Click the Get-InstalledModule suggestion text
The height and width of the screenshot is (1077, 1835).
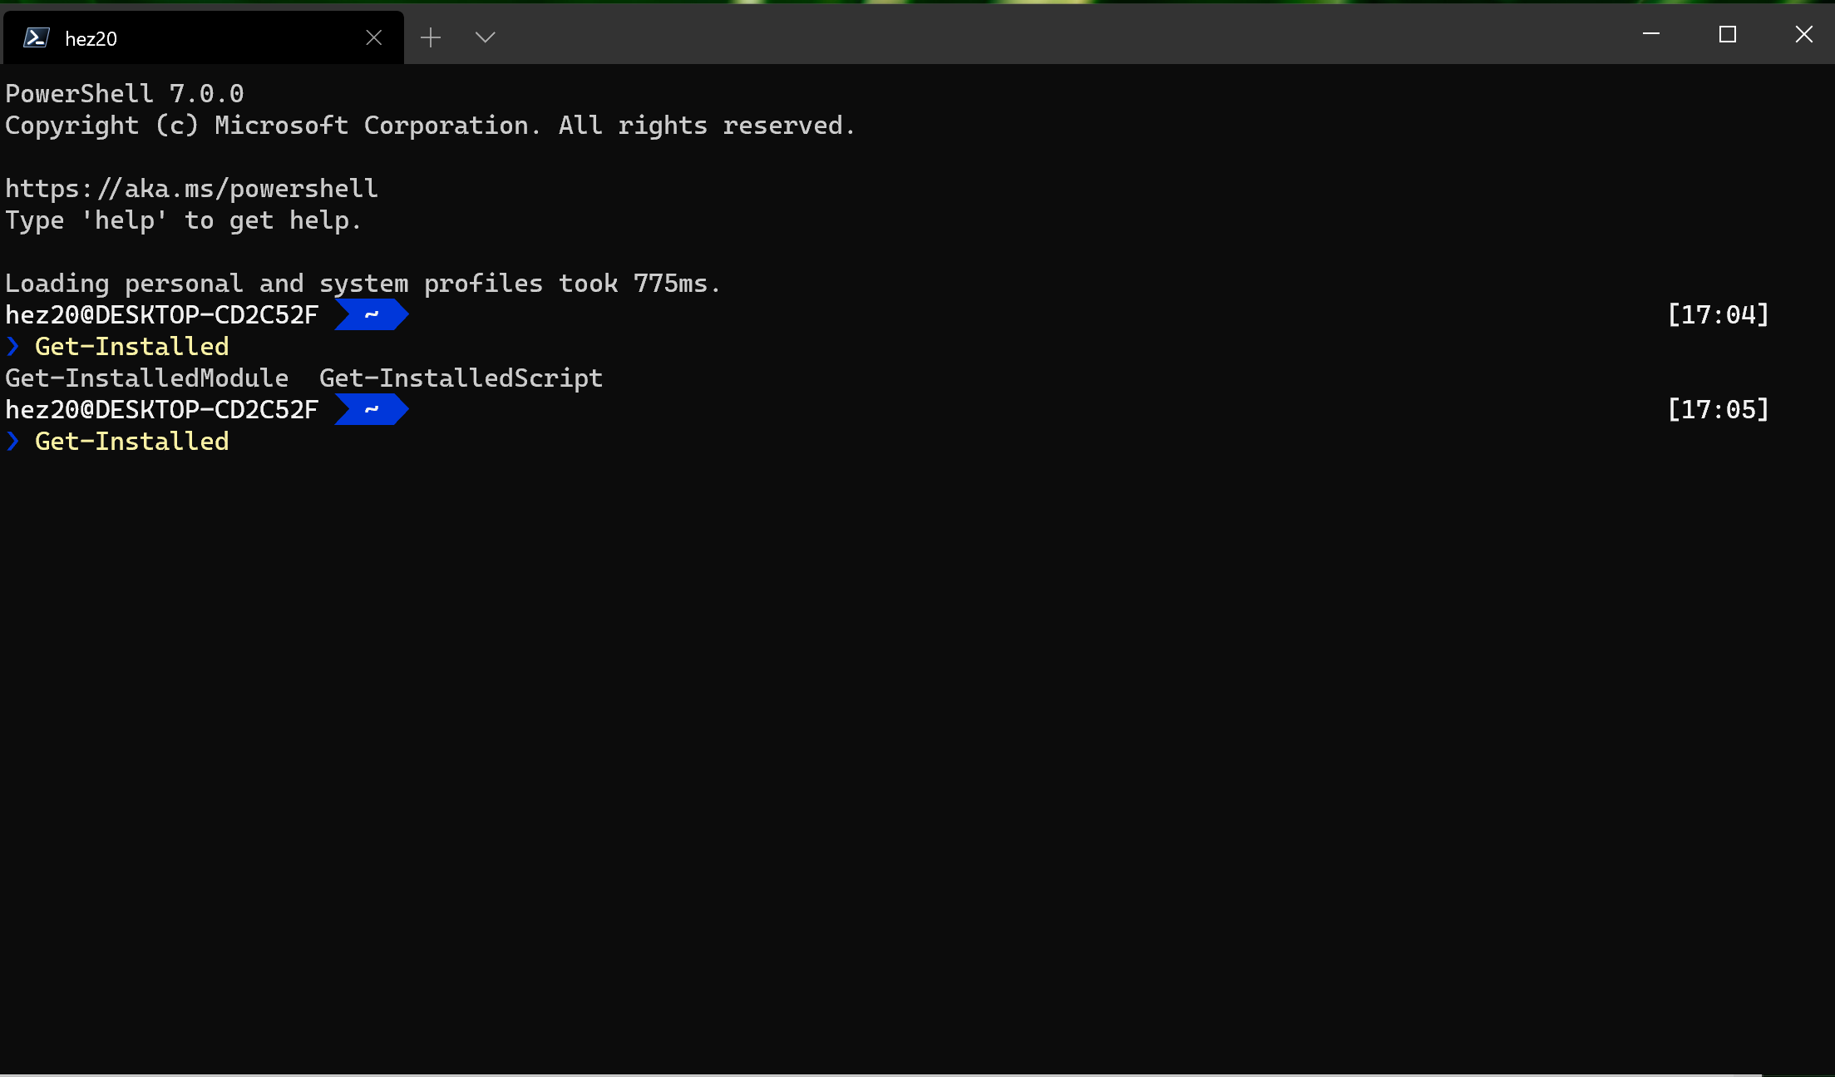(146, 378)
